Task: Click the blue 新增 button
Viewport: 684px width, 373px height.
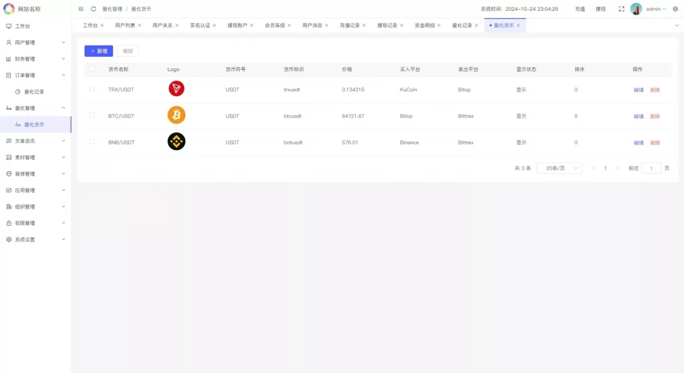Action: [99, 51]
